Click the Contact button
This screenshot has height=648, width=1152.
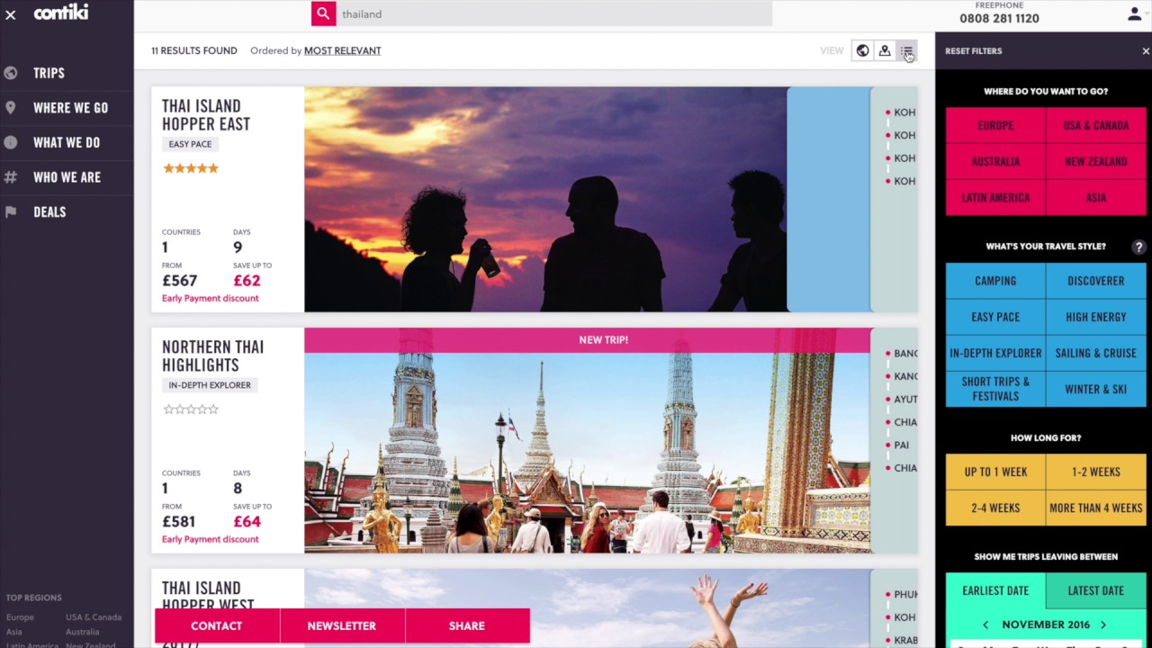click(217, 625)
